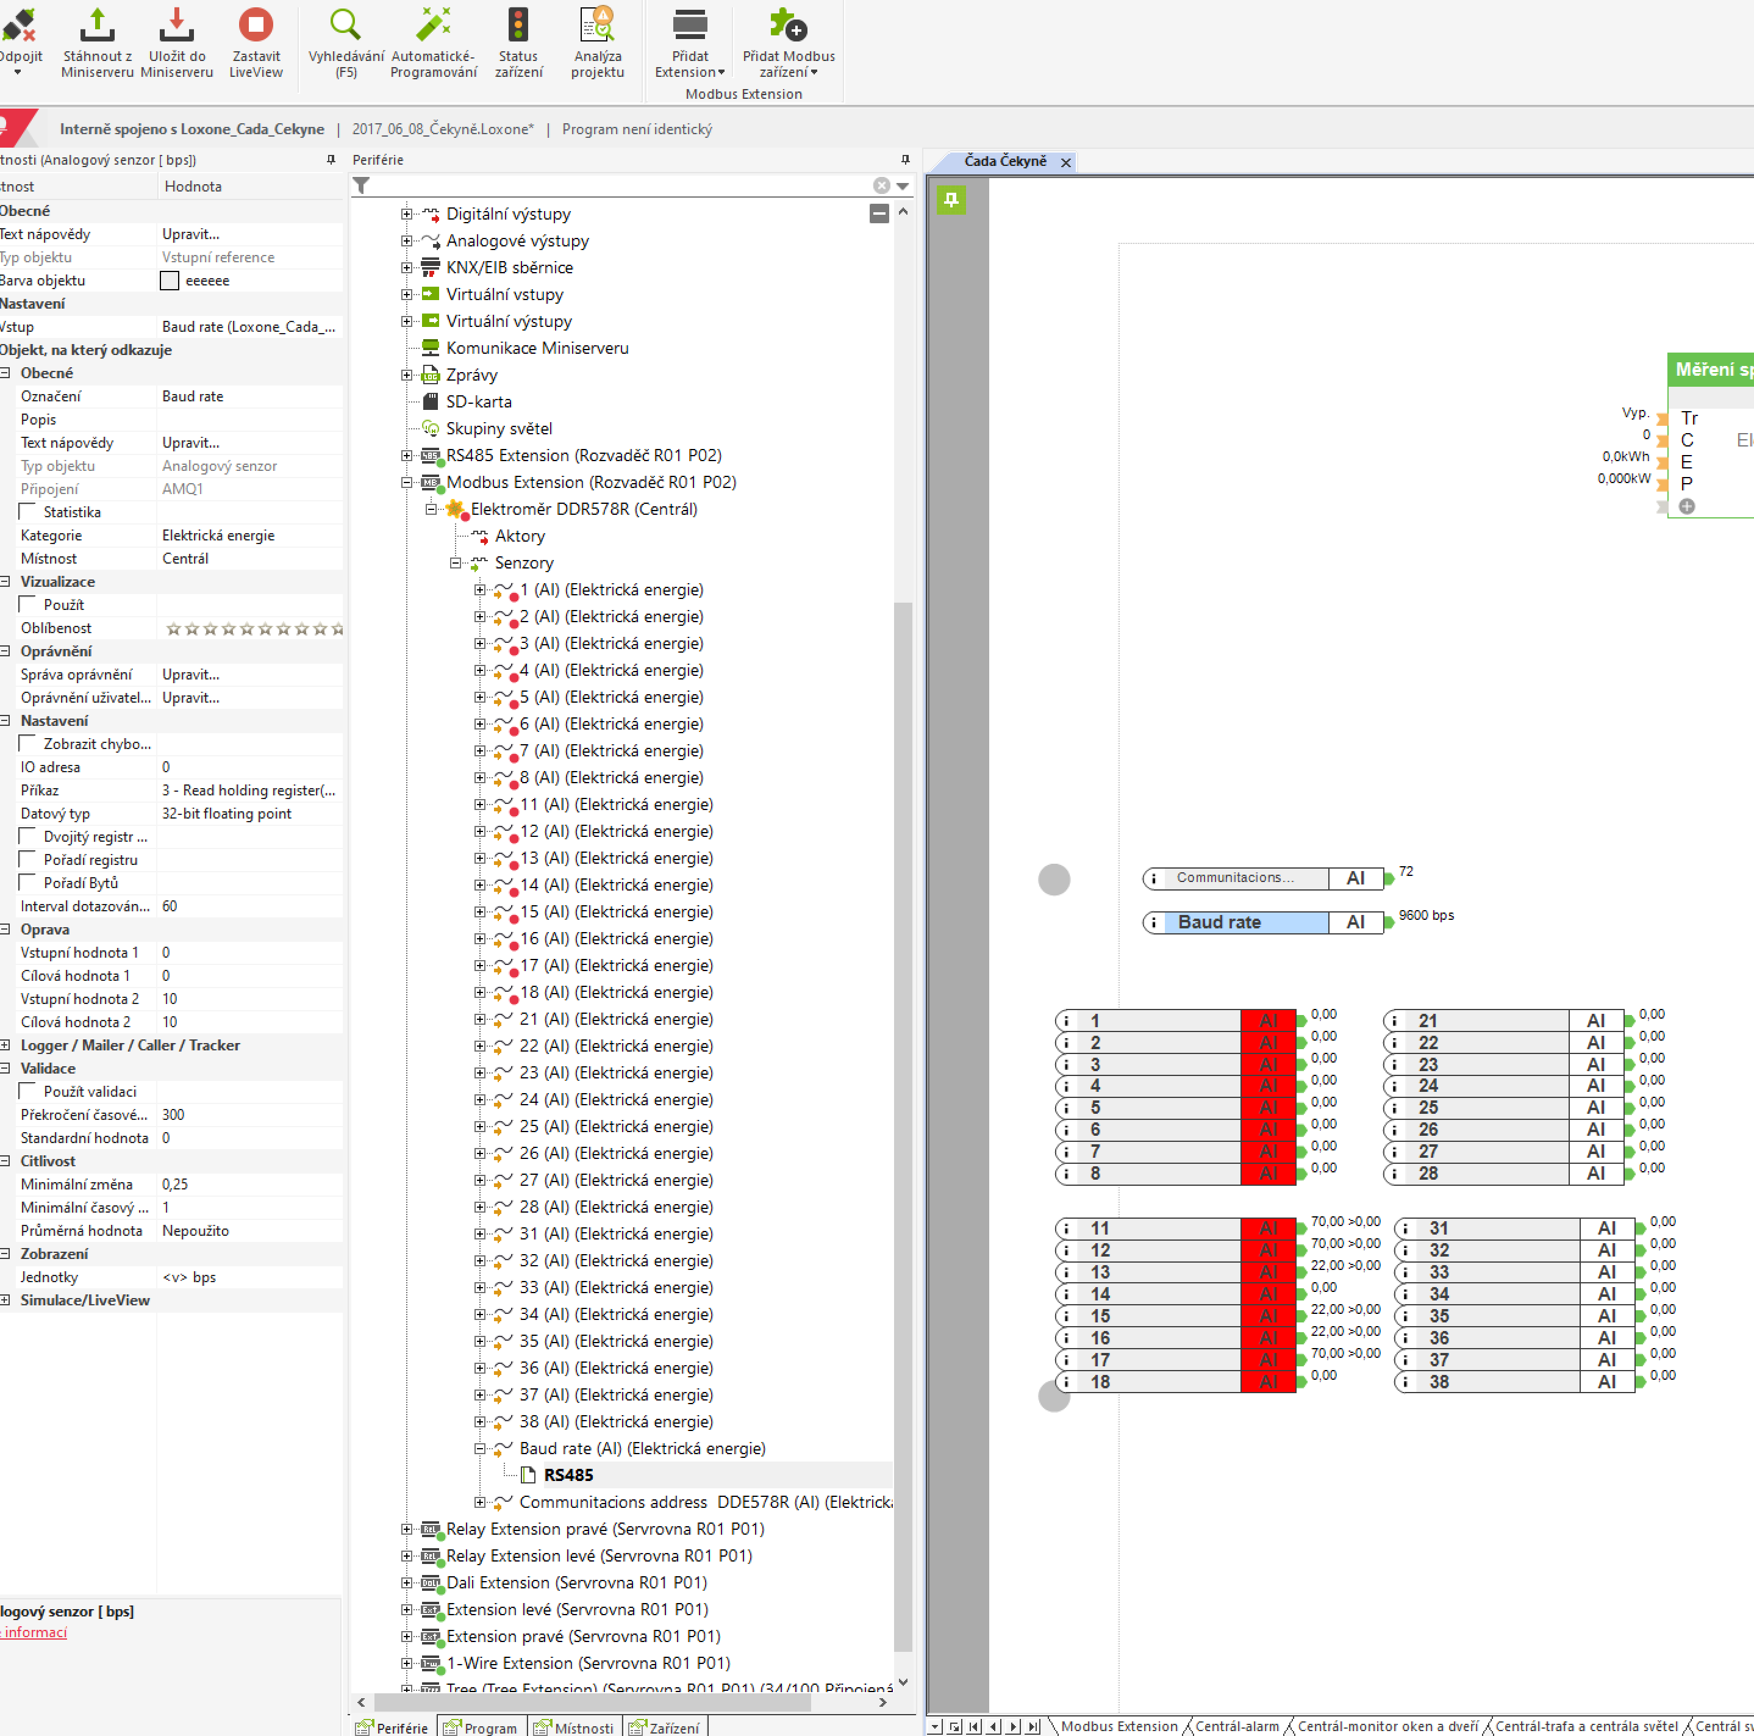Collapse Elektroměr DDR578R node
The height and width of the screenshot is (1736, 1754).
click(x=431, y=509)
